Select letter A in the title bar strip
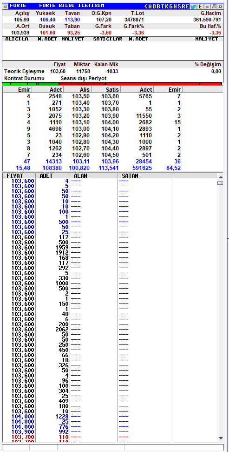The height and width of the screenshot is (452, 229). (x=150, y=6)
